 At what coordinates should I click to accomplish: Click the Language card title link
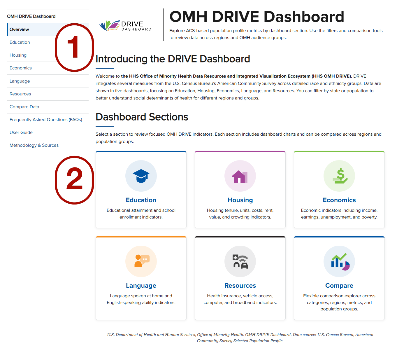141,286
